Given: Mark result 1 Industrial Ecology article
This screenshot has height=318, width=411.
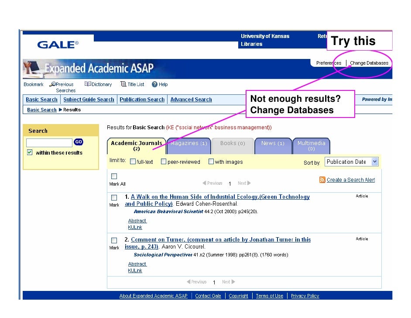Looking at the screenshot, I should click(x=114, y=197).
